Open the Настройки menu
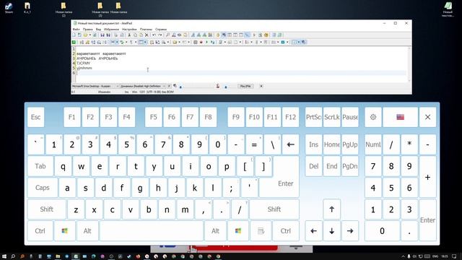 click(129, 29)
